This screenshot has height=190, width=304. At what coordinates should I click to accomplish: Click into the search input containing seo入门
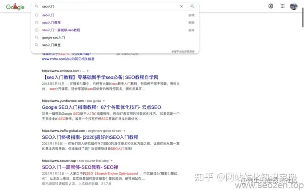[109, 6]
